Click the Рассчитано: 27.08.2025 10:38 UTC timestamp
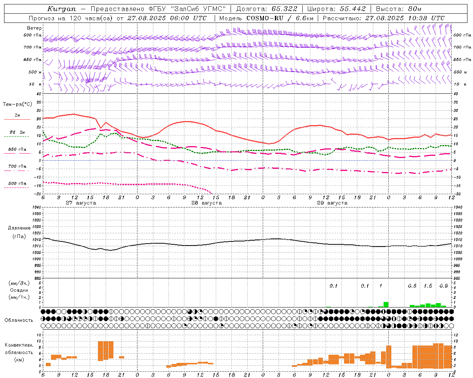473x378 pixels. [x=384, y=18]
